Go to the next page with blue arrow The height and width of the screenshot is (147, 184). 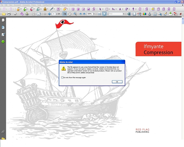point(49,14)
